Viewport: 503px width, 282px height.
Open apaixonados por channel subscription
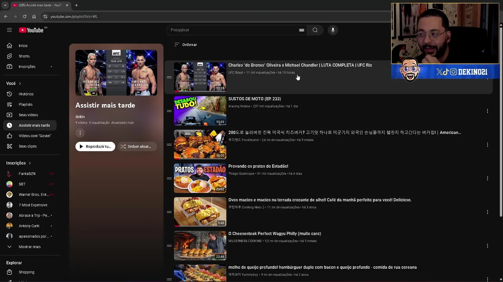point(30,236)
